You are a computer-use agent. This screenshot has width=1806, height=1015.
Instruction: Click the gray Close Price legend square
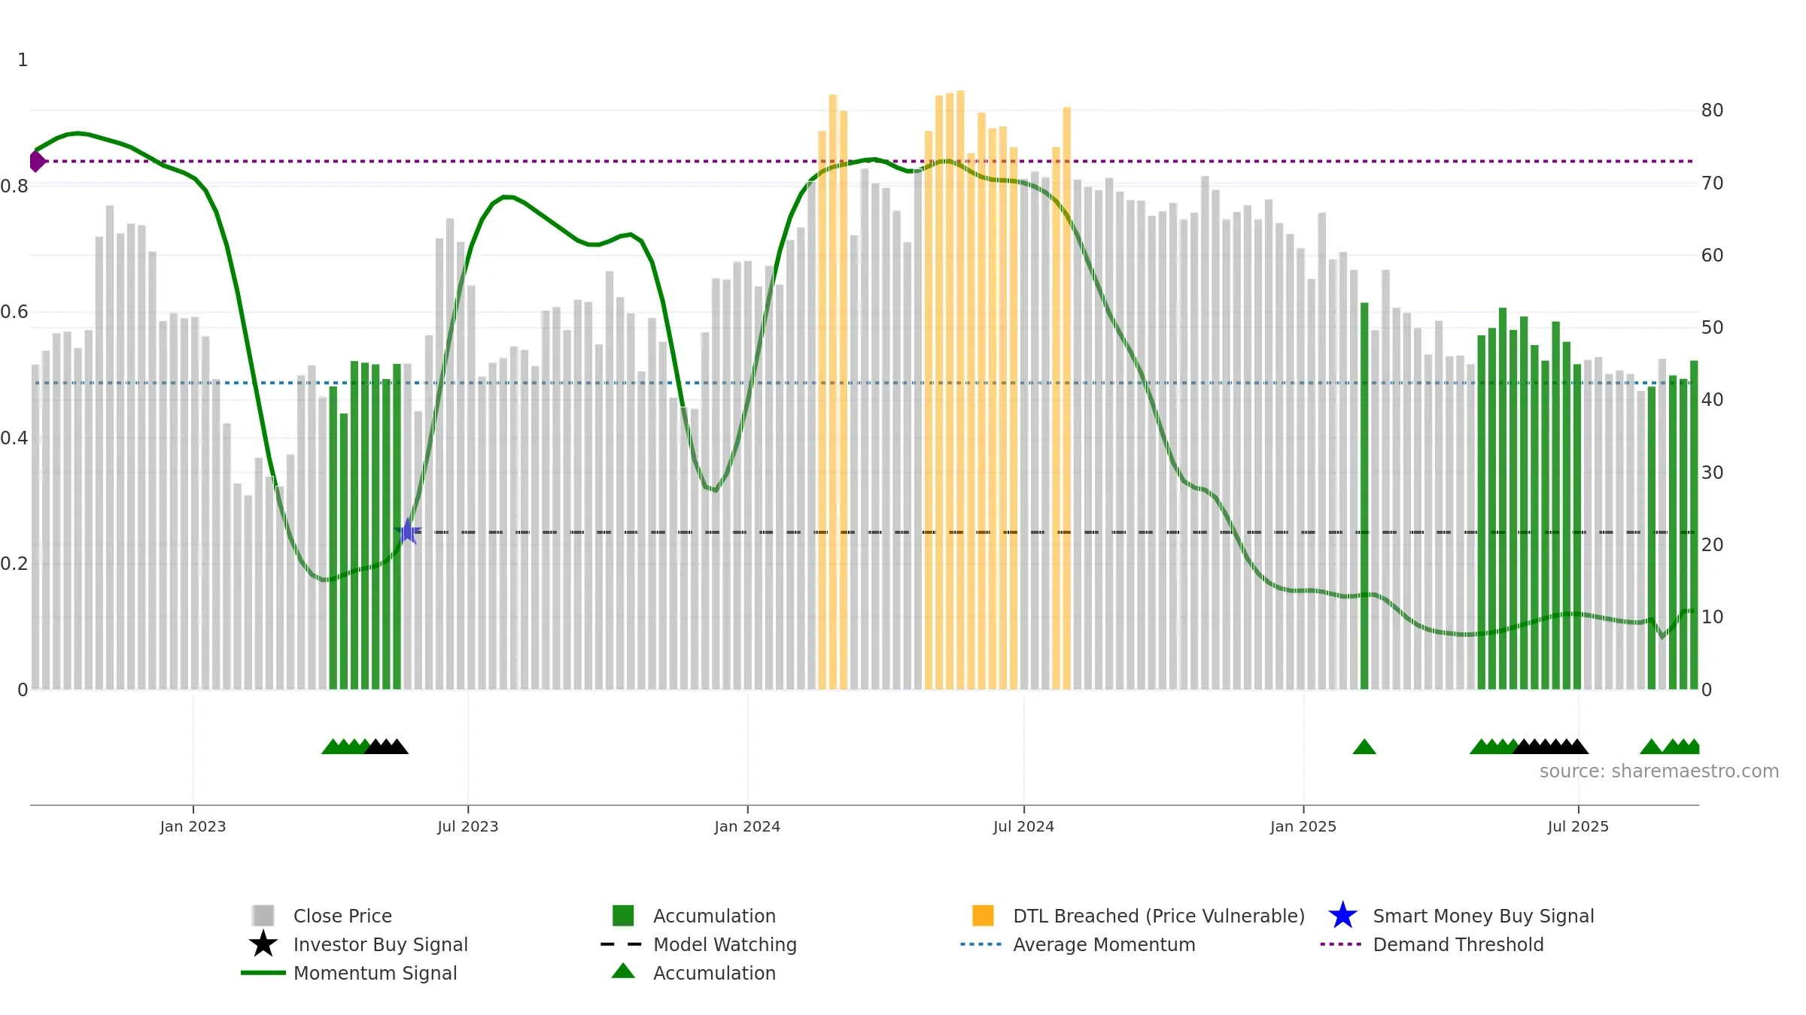[263, 915]
